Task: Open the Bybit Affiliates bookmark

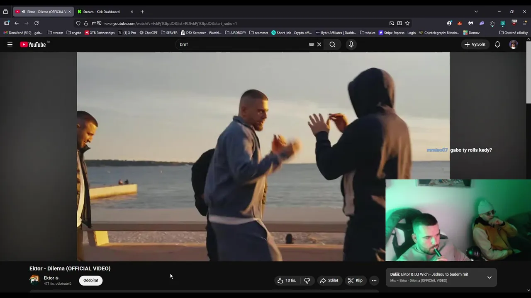Action: click(x=336, y=33)
